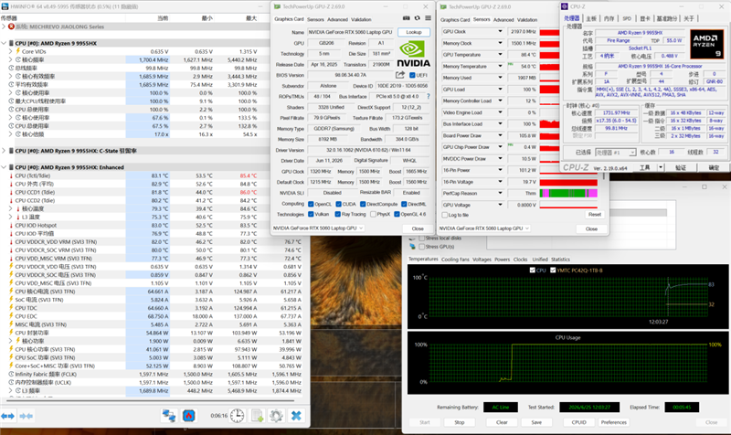The height and width of the screenshot is (435, 731).
Task: Toggle the CUDA checkbox
Action: pos(338,204)
